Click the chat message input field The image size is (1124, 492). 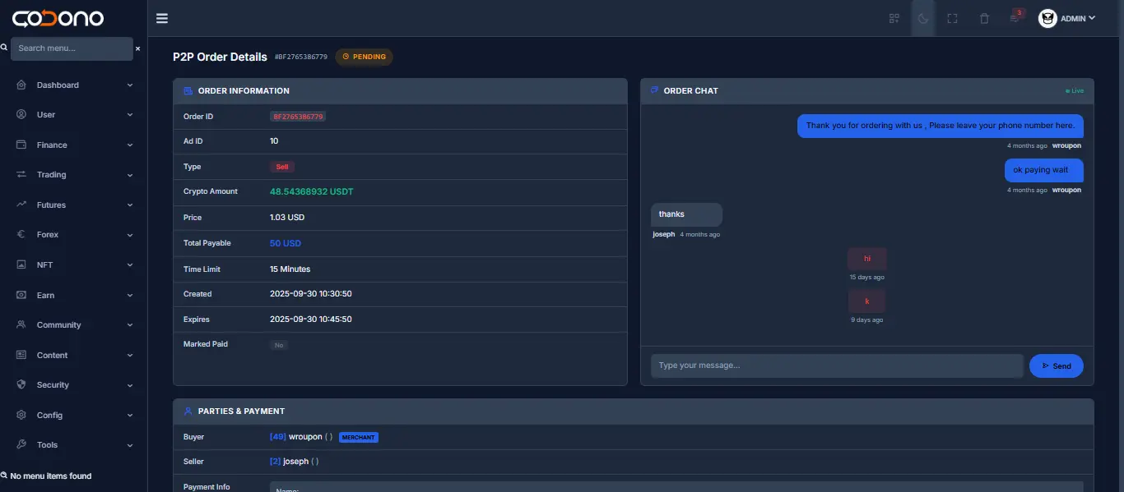(836, 365)
